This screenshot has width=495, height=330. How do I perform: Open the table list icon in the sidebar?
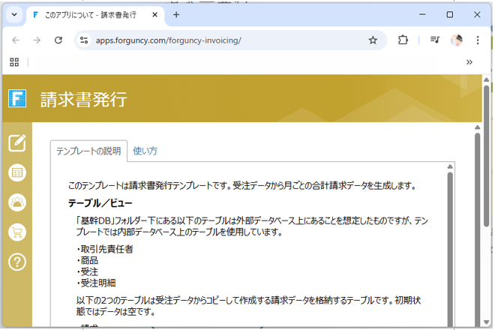point(16,172)
